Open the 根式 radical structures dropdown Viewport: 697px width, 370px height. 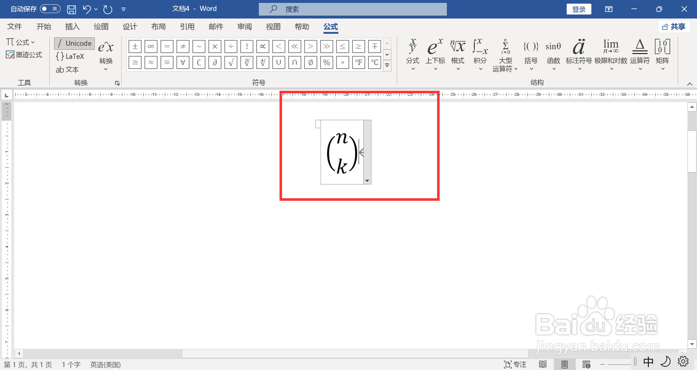[x=458, y=54]
